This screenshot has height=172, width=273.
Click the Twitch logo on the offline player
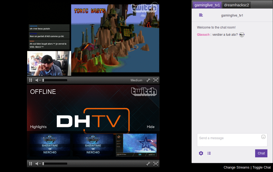click(144, 91)
